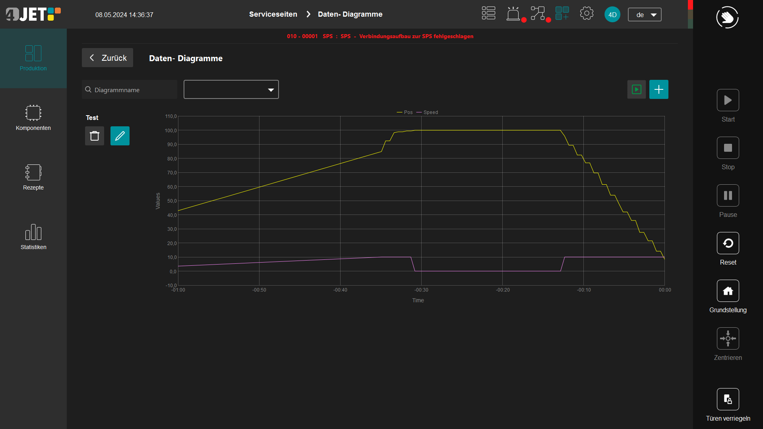Click Serviceseiten breadcrumb link
The image size is (763, 429).
coord(273,14)
